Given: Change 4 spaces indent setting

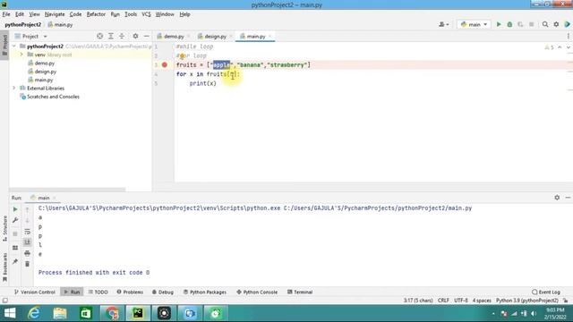Looking at the screenshot, I should [482, 301].
